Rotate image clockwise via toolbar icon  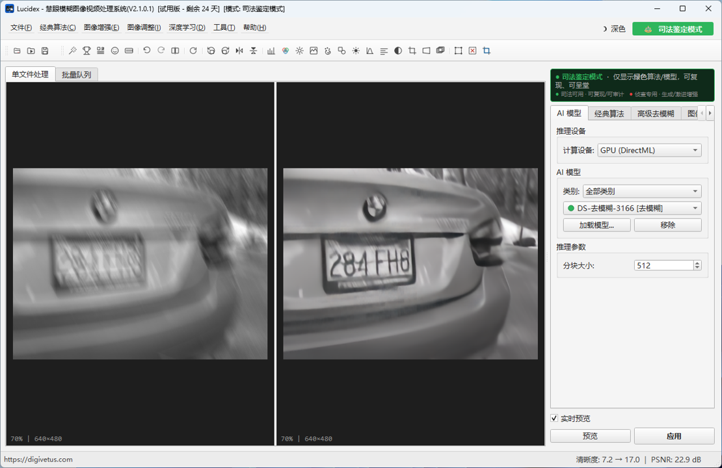(225, 51)
